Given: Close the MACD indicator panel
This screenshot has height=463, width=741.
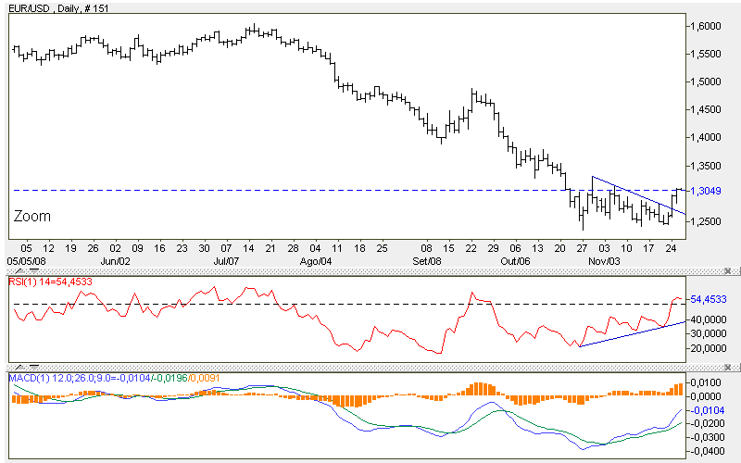Looking at the screenshot, I should tap(728, 367).
